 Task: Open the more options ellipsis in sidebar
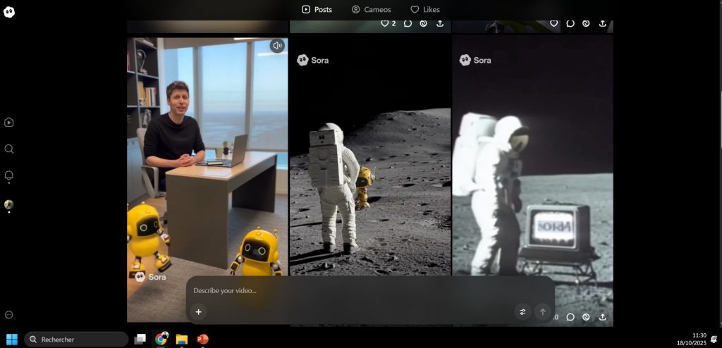9,315
